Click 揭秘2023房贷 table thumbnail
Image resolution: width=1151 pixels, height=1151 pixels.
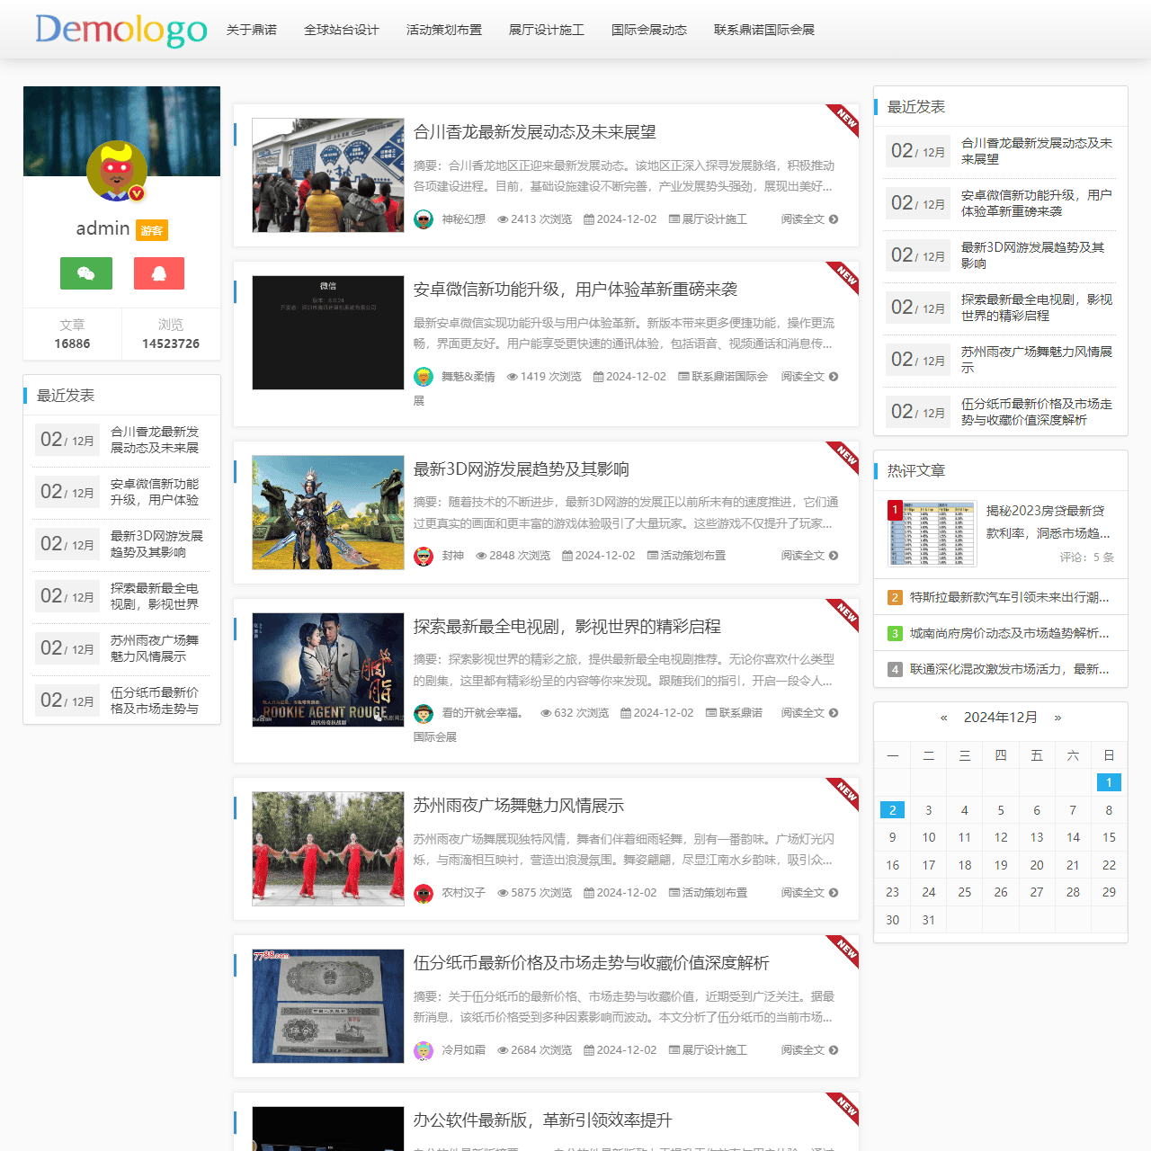coord(932,532)
